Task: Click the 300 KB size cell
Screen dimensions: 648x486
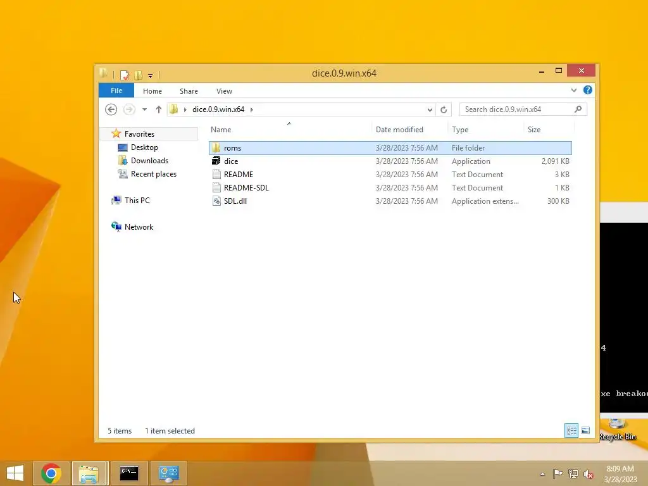Action: pos(558,201)
